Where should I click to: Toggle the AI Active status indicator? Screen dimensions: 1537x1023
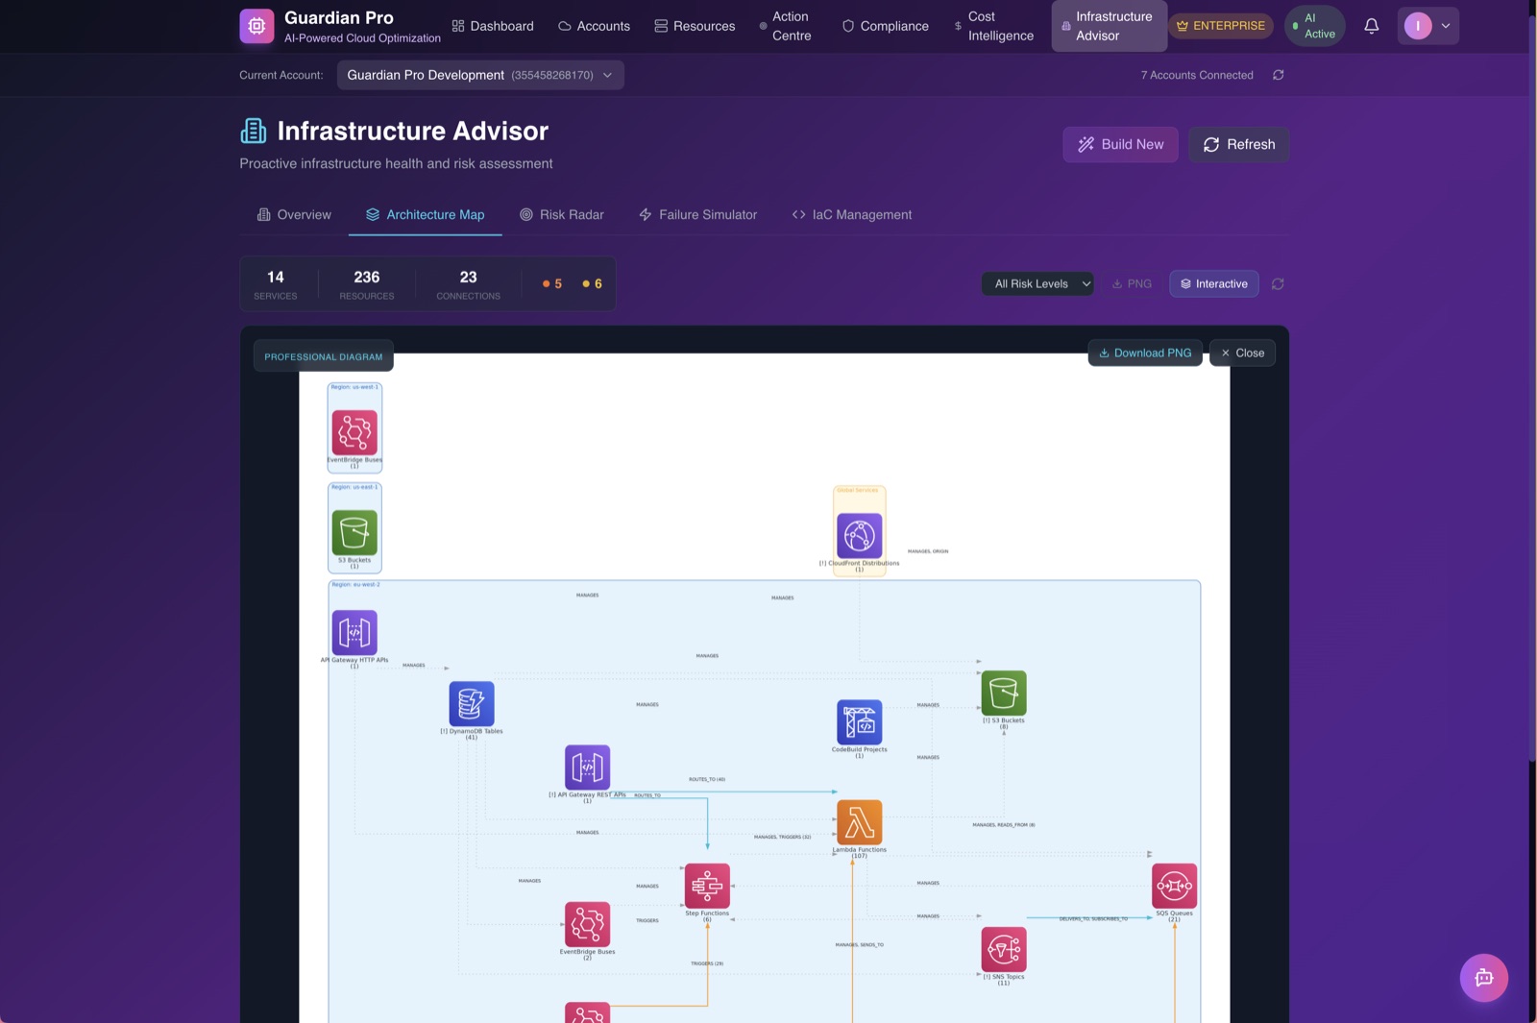1314,25
